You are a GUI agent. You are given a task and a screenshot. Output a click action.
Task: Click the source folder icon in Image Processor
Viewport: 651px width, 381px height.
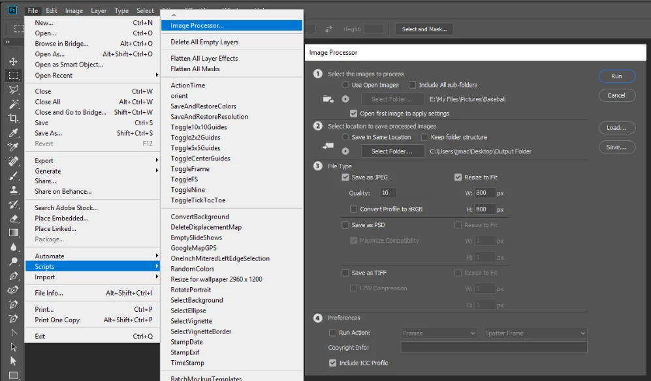[x=328, y=99]
